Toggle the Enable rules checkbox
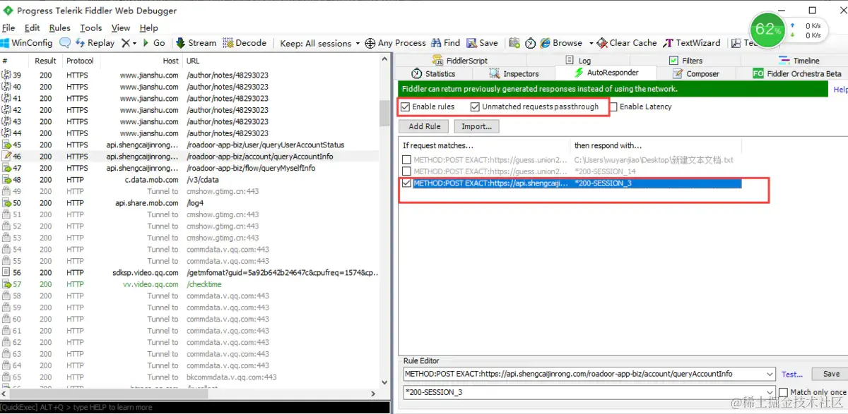Viewport: 848px width, 414px height. (x=406, y=107)
